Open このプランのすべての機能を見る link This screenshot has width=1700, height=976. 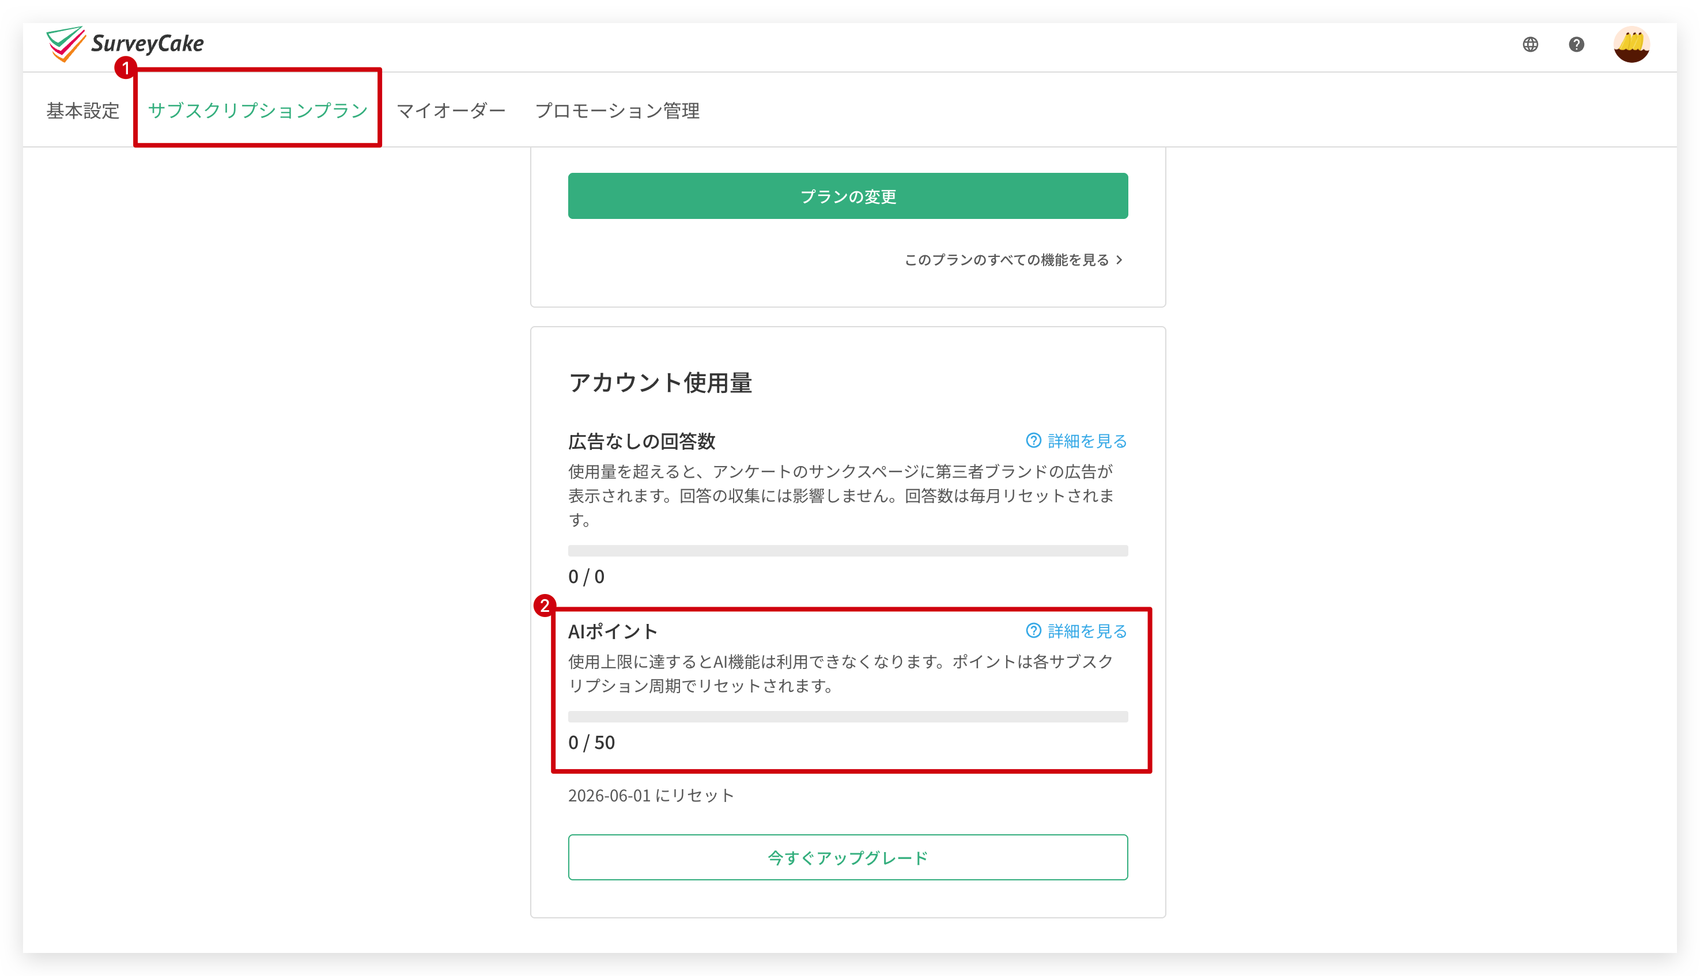1014,259
